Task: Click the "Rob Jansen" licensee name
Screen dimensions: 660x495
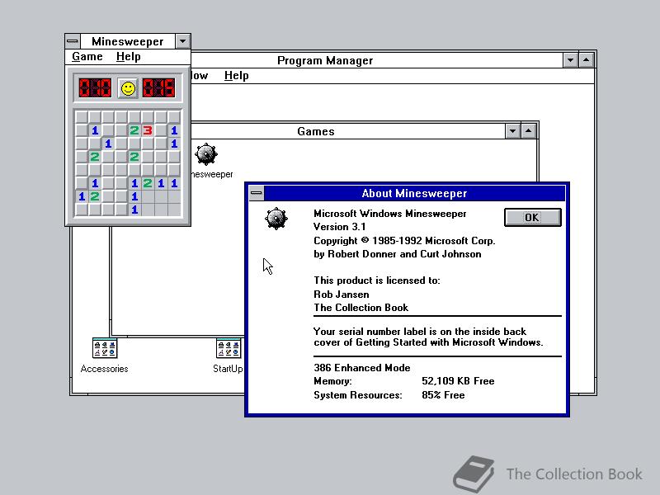Action: [342, 295]
